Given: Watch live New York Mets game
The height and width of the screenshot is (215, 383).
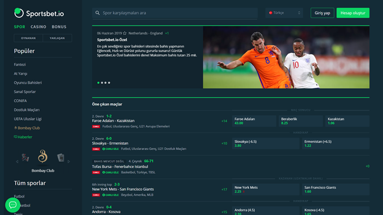Looking at the screenshot, I should [110, 195].
